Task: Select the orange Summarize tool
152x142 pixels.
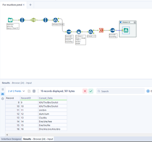Action: pyautogui.click(x=101, y=30)
